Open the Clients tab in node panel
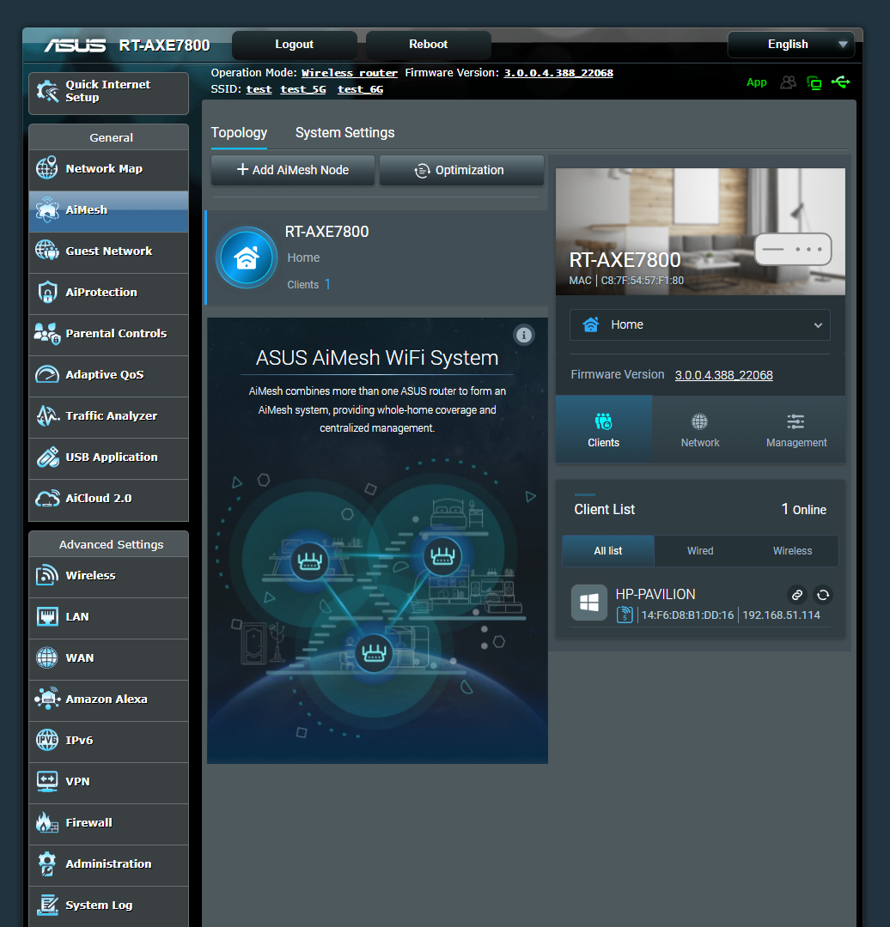The height and width of the screenshot is (927, 890). [604, 429]
